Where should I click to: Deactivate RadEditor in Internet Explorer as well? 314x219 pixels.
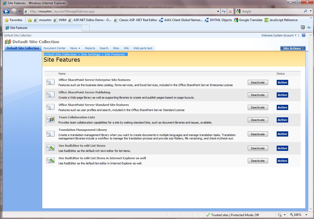click(x=258, y=161)
